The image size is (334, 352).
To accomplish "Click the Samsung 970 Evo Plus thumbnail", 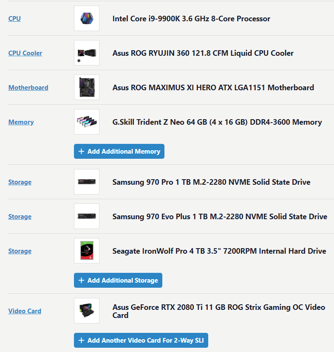I will point(87,216).
